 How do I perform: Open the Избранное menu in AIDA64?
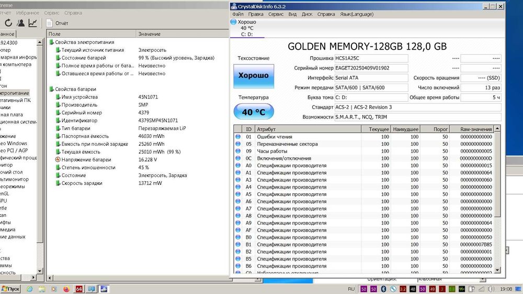(27, 13)
